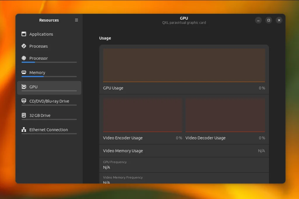Click the Processes diamond icon
Screen dimensions: 299x199
click(24, 46)
